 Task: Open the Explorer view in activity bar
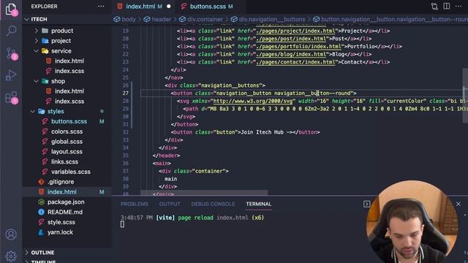pyautogui.click(x=11, y=9)
